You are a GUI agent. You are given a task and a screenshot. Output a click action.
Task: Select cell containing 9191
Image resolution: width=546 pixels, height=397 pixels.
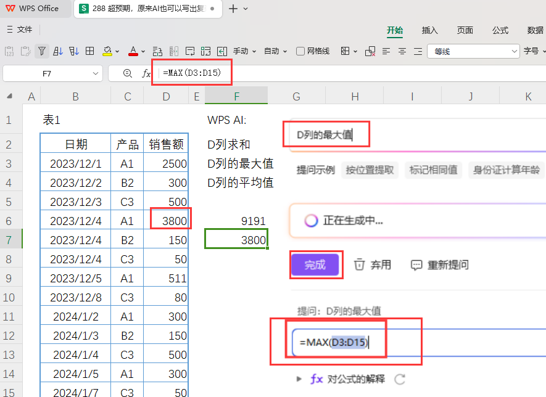click(x=236, y=221)
